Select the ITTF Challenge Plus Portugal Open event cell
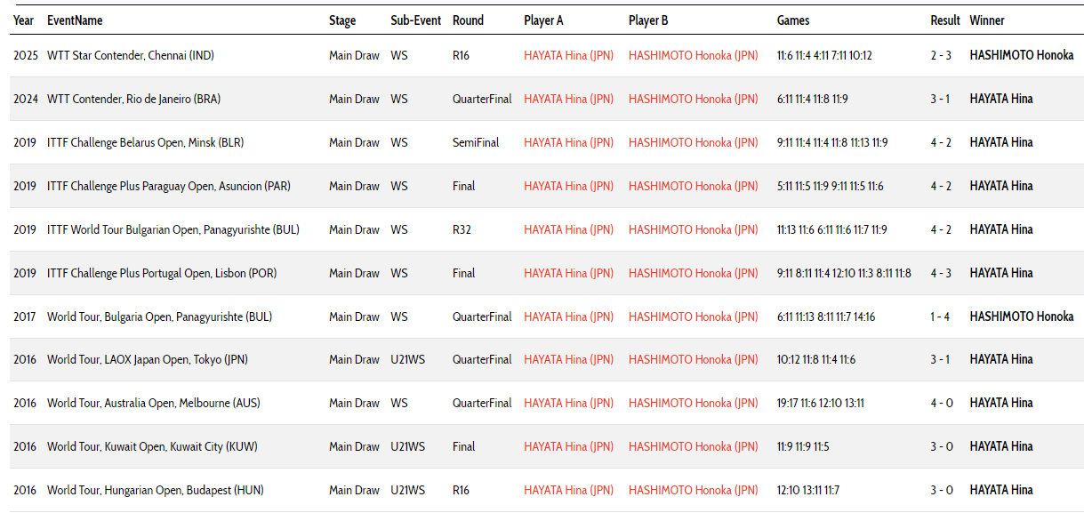Screen dimensions: 1084x513 [162, 273]
